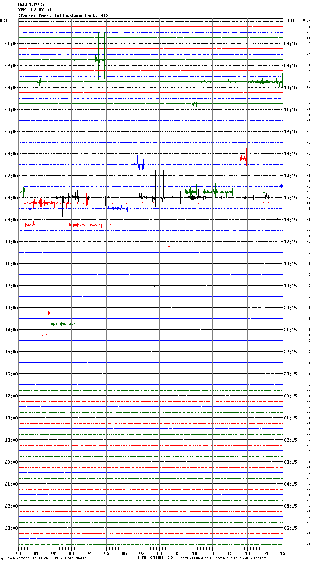The image size is (312, 563).
Task: Click the Parker Peak, Yellowstone Park location title
Action: pos(63,15)
